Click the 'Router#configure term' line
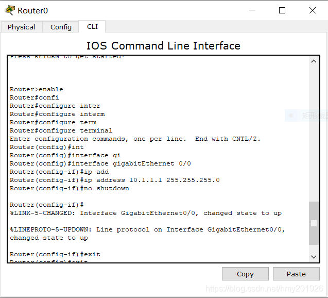The image size is (328, 298). (53, 122)
